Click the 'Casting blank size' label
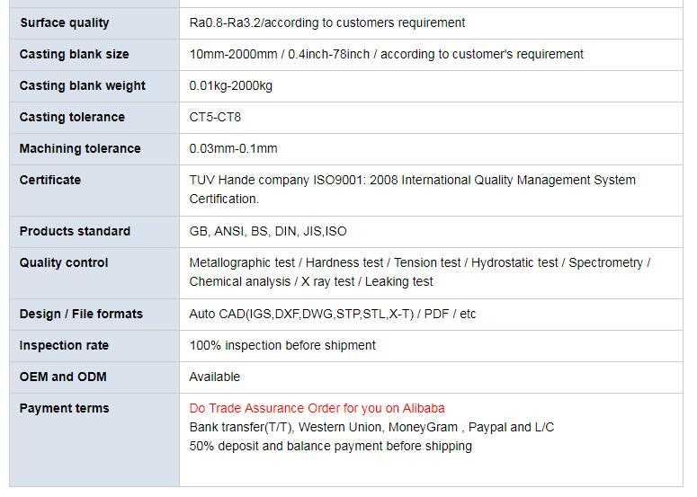Image resolution: width=697 pixels, height=497 pixels. click(74, 54)
